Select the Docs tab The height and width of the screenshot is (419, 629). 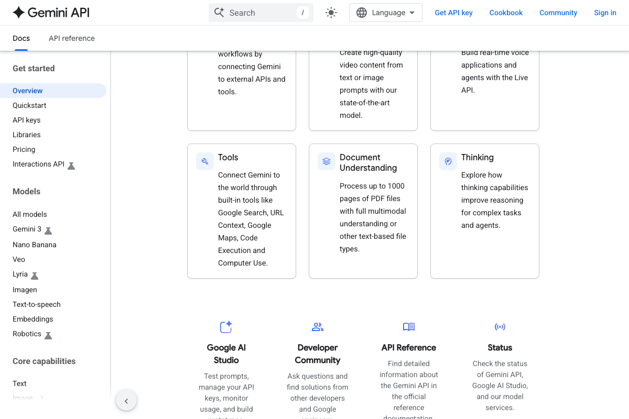tap(21, 38)
